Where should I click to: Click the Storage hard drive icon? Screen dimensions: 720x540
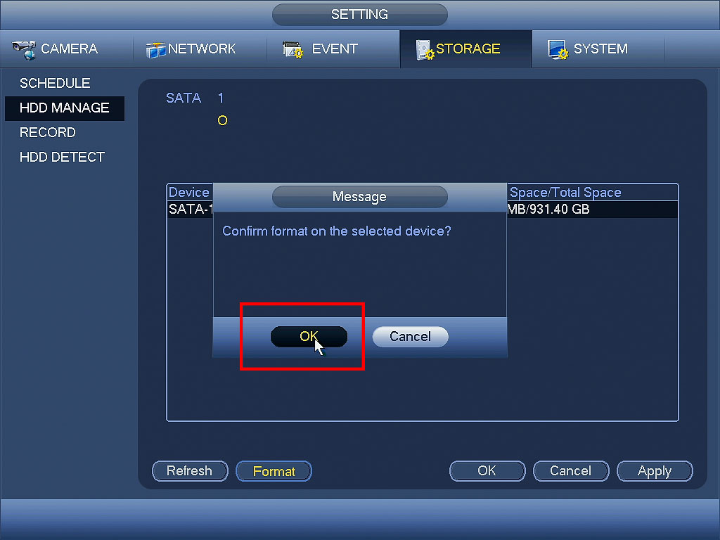point(424,50)
